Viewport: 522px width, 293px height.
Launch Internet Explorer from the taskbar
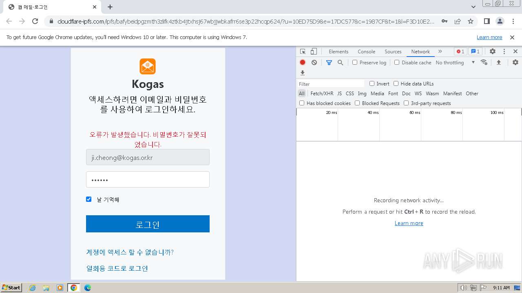pos(32,288)
